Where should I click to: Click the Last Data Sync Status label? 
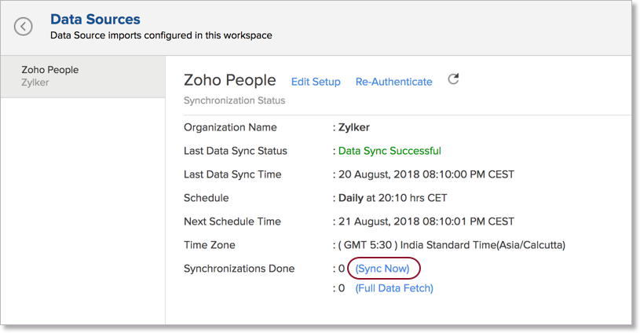coord(236,151)
